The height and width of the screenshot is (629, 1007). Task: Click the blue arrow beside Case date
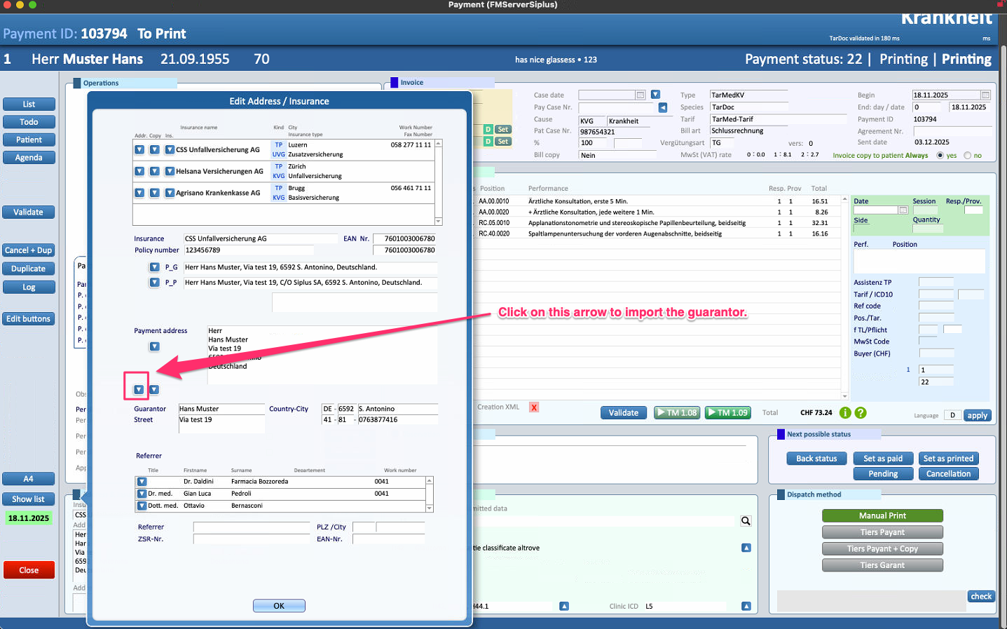[x=655, y=95]
